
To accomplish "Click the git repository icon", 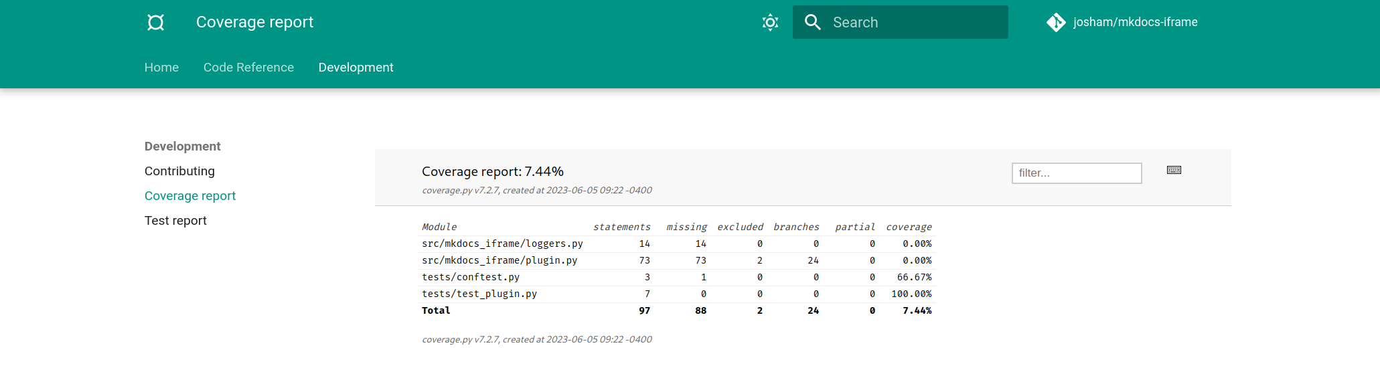I will [1056, 22].
